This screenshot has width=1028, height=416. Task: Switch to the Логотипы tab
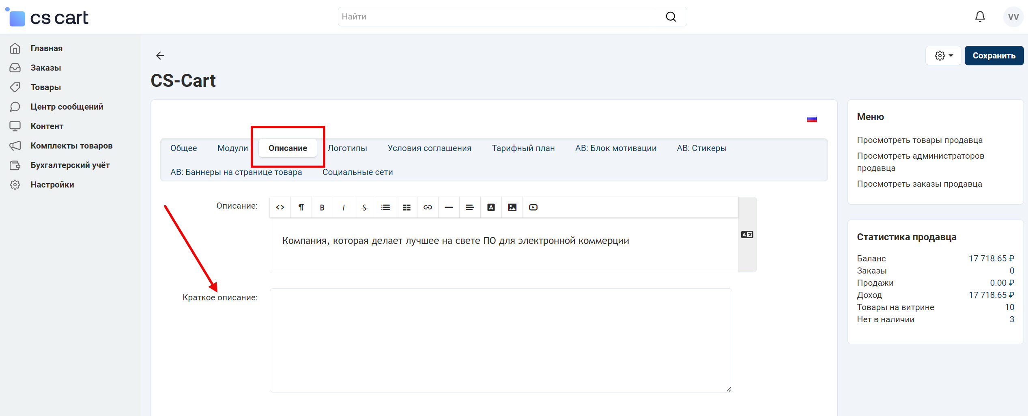[x=347, y=148]
